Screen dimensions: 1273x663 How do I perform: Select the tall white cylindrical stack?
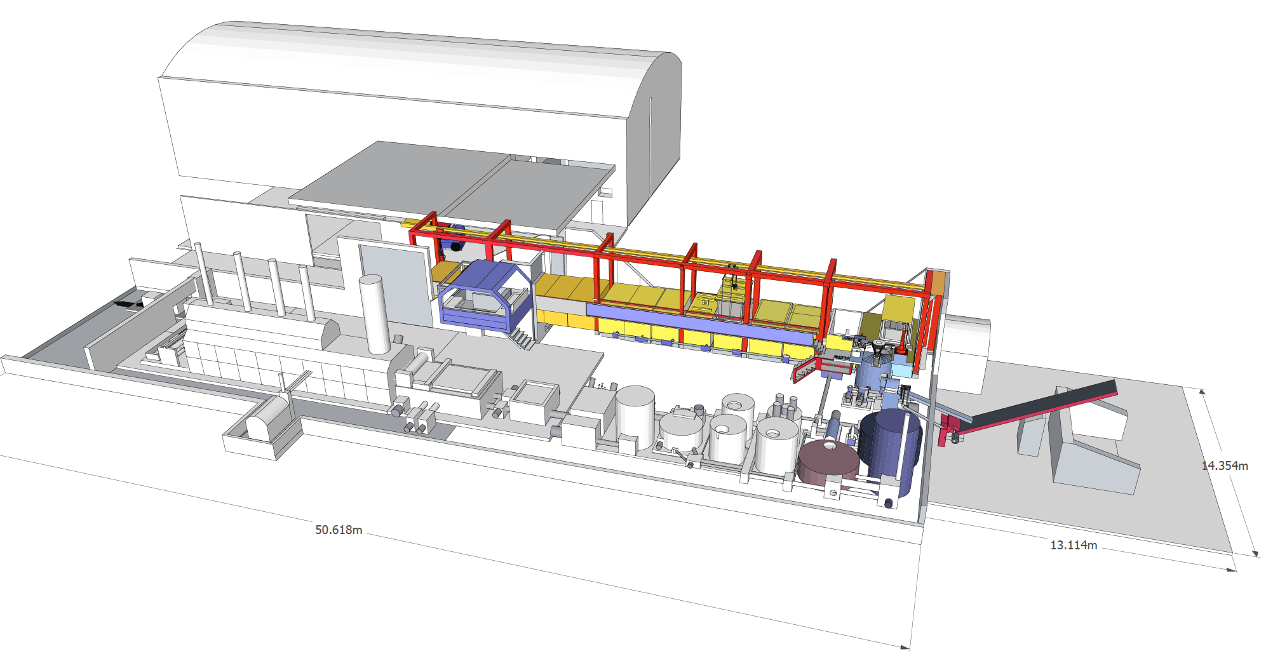coord(375,314)
